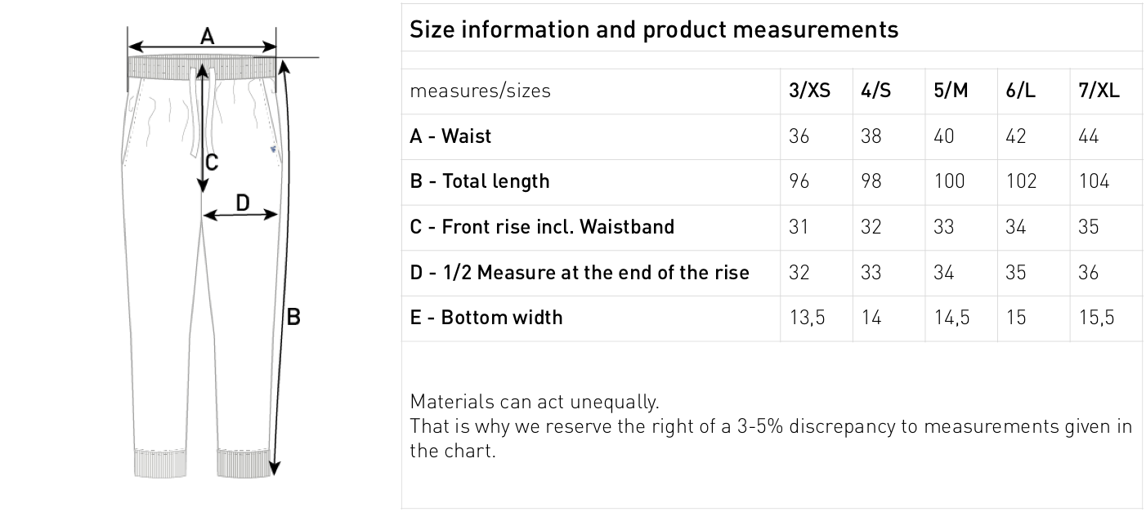Click the 'Materials can act unequally' note
This screenshot has width=1146, height=512.
(x=534, y=402)
